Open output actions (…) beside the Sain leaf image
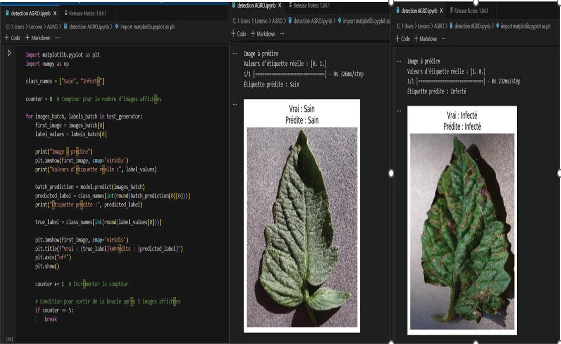 coord(235,104)
